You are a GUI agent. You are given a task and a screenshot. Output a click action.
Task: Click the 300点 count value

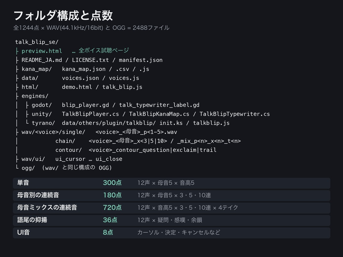(112, 183)
